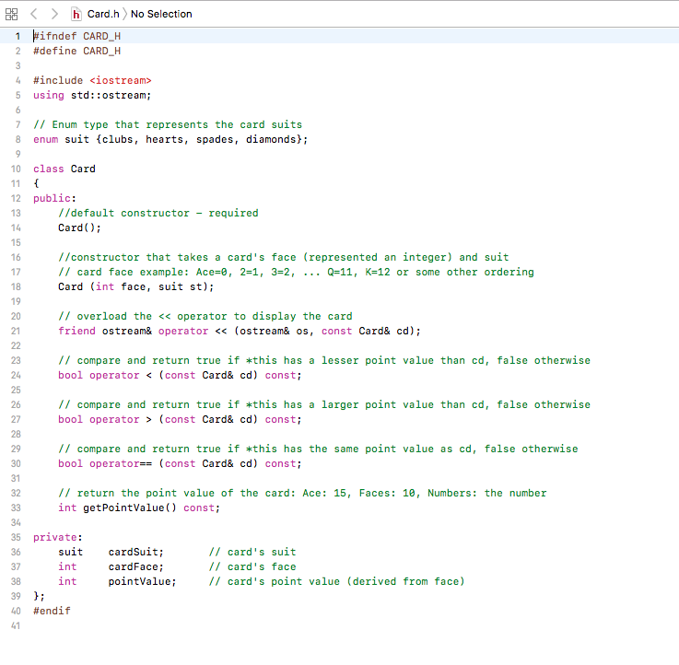
Task: Click 'using std::ostream;' line
Action: 92,95
